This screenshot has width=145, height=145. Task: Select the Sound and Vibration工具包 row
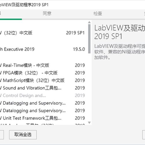click(43, 88)
